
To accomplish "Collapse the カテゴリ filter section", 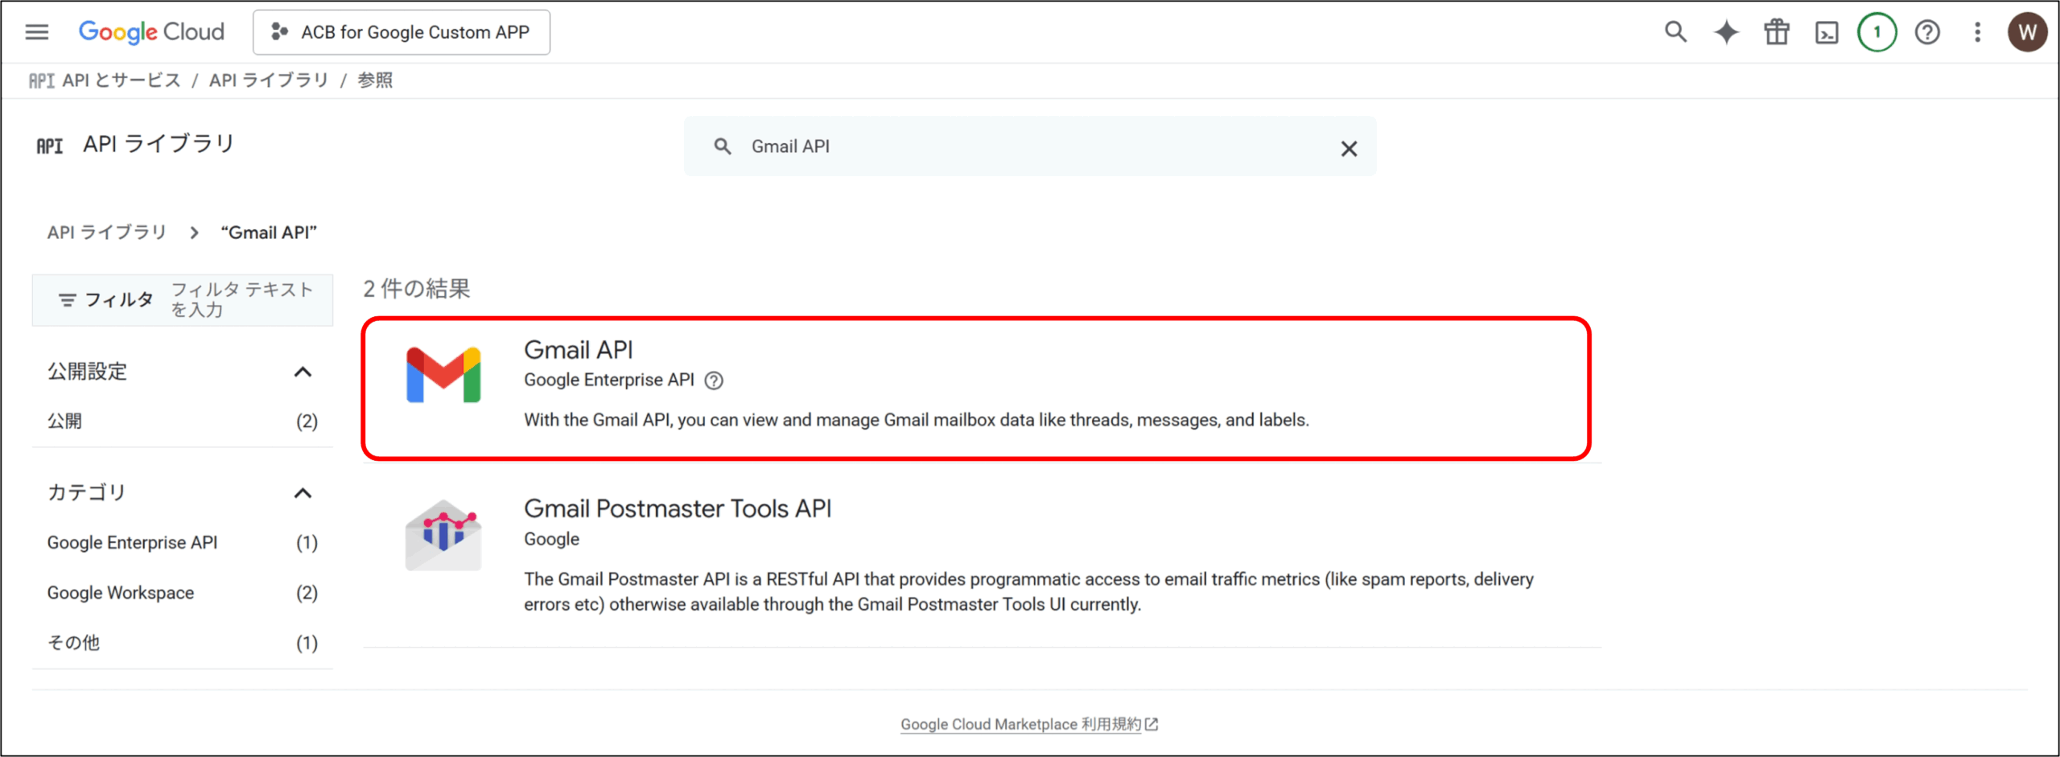I will click(303, 493).
